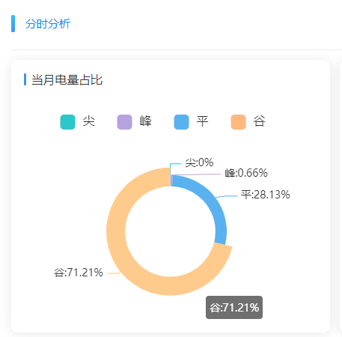Click the gray 谷:71.21% tooltip
The height and width of the screenshot is (337, 342).
coord(234,307)
